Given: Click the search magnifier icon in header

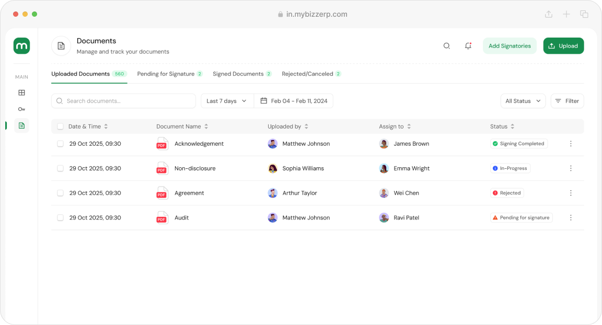Looking at the screenshot, I should pos(447,46).
